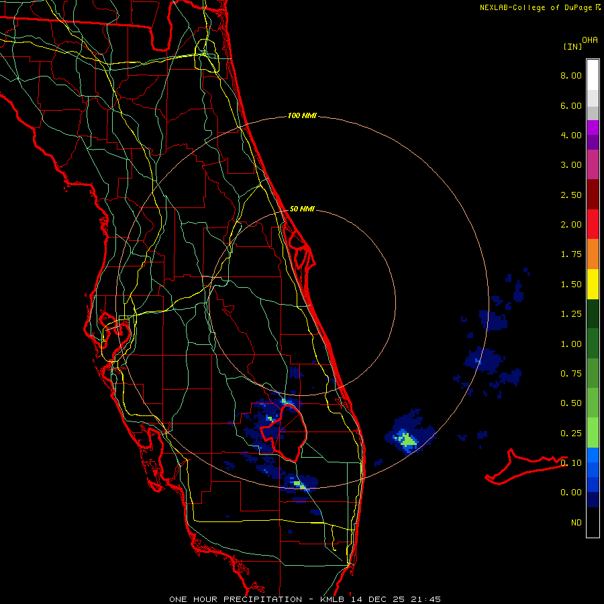Select the 1.50 legend value
The width and height of the screenshot is (604, 604).
pos(571,285)
